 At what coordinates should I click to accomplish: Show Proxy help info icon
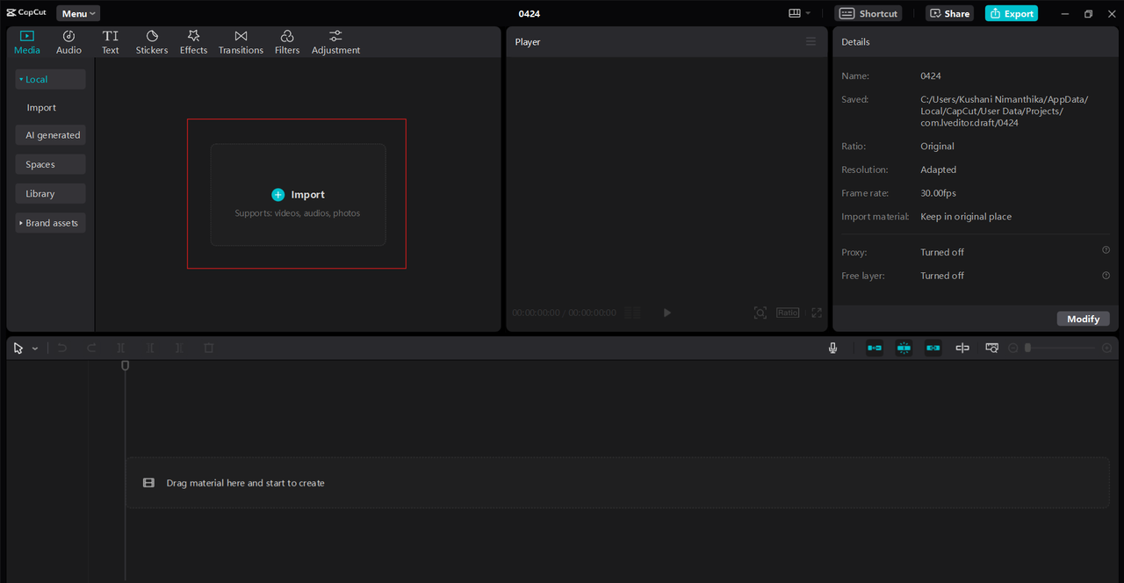click(x=1106, y=250)
